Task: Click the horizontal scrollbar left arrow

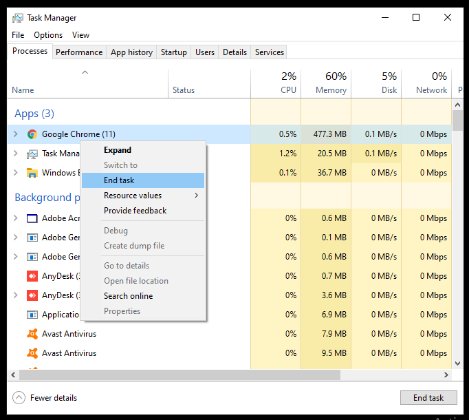Action: click(13, 375)
